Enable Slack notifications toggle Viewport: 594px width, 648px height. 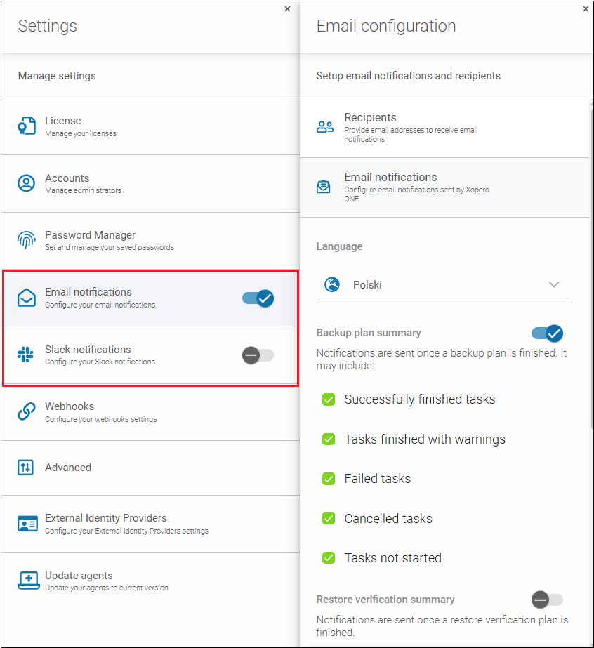pos(258,355)
